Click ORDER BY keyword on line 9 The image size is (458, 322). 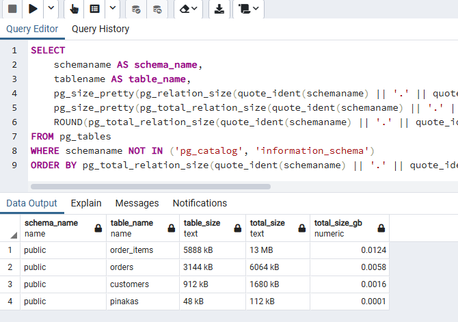point(53,165)
